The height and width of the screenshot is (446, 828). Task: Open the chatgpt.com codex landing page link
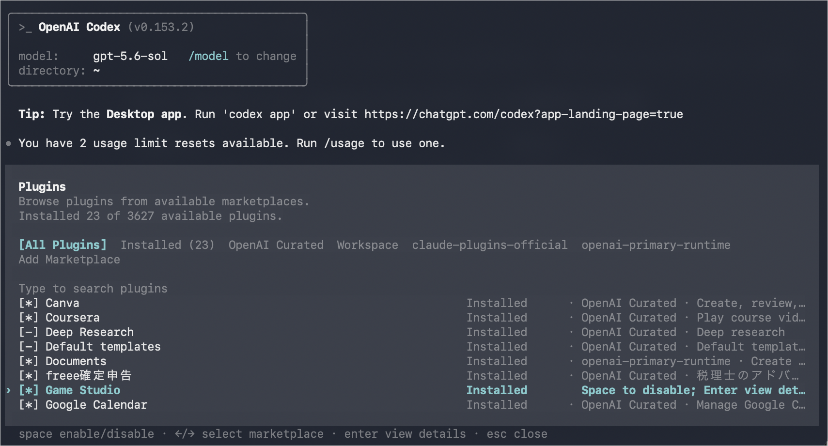(524, 114)
